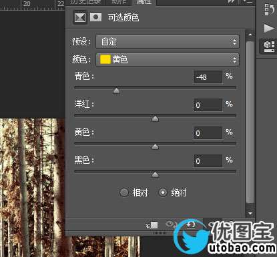This screenshot has height=257, width=277.
Task: Open the 颜色 dropdown showing 黄色
Action: click(x=168, y=59)
